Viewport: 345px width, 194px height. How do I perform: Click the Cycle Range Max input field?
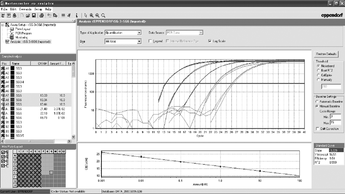pyautogui.click(x=336, y=123)
